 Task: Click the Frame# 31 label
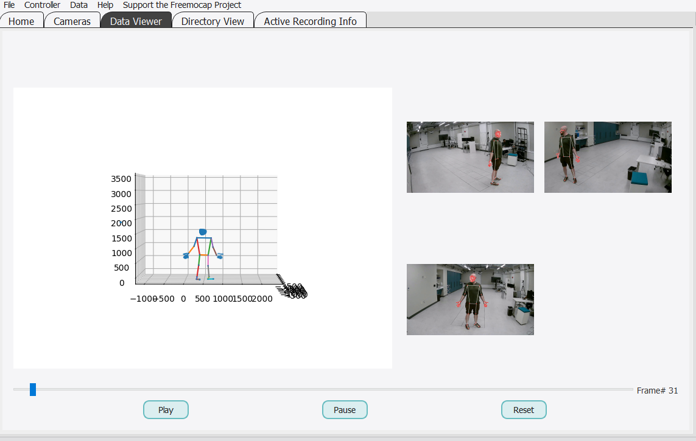tap(657, 391)
